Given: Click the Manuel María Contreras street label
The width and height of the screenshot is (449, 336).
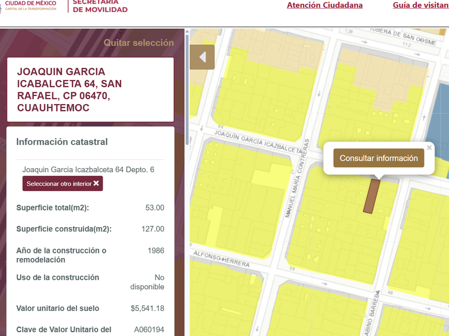Looking at the screenshot, I should tap(298, 178).
